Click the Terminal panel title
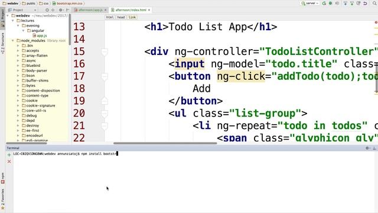The width and height of the screenshot is (378, 213). pyautogui.click(x=13, y=148)
